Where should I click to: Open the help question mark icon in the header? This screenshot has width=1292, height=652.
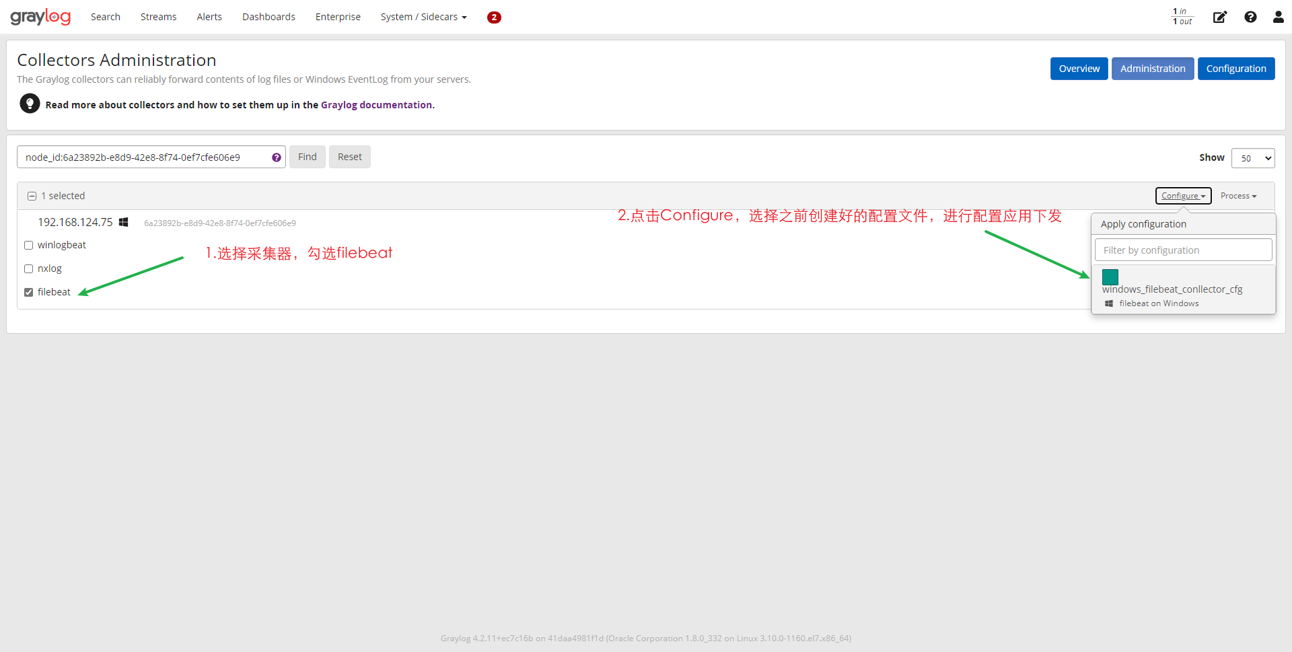(1251, 17)
